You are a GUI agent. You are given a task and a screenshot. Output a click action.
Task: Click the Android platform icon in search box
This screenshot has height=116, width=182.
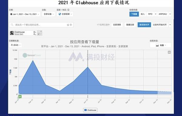click(71, 25)
